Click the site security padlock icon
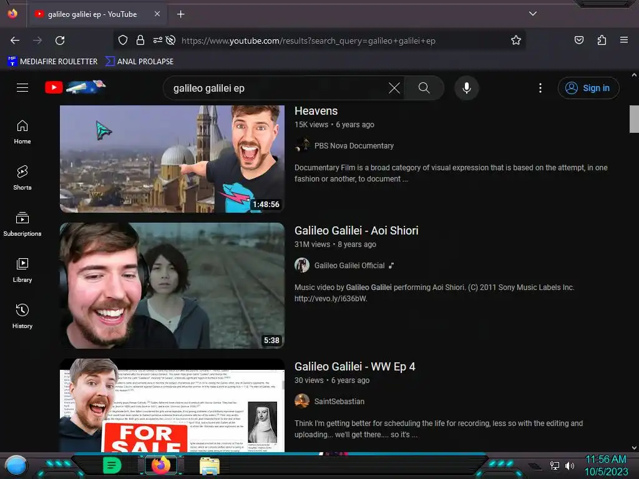This screenshot has width=639, height=479. pos(140,40)
